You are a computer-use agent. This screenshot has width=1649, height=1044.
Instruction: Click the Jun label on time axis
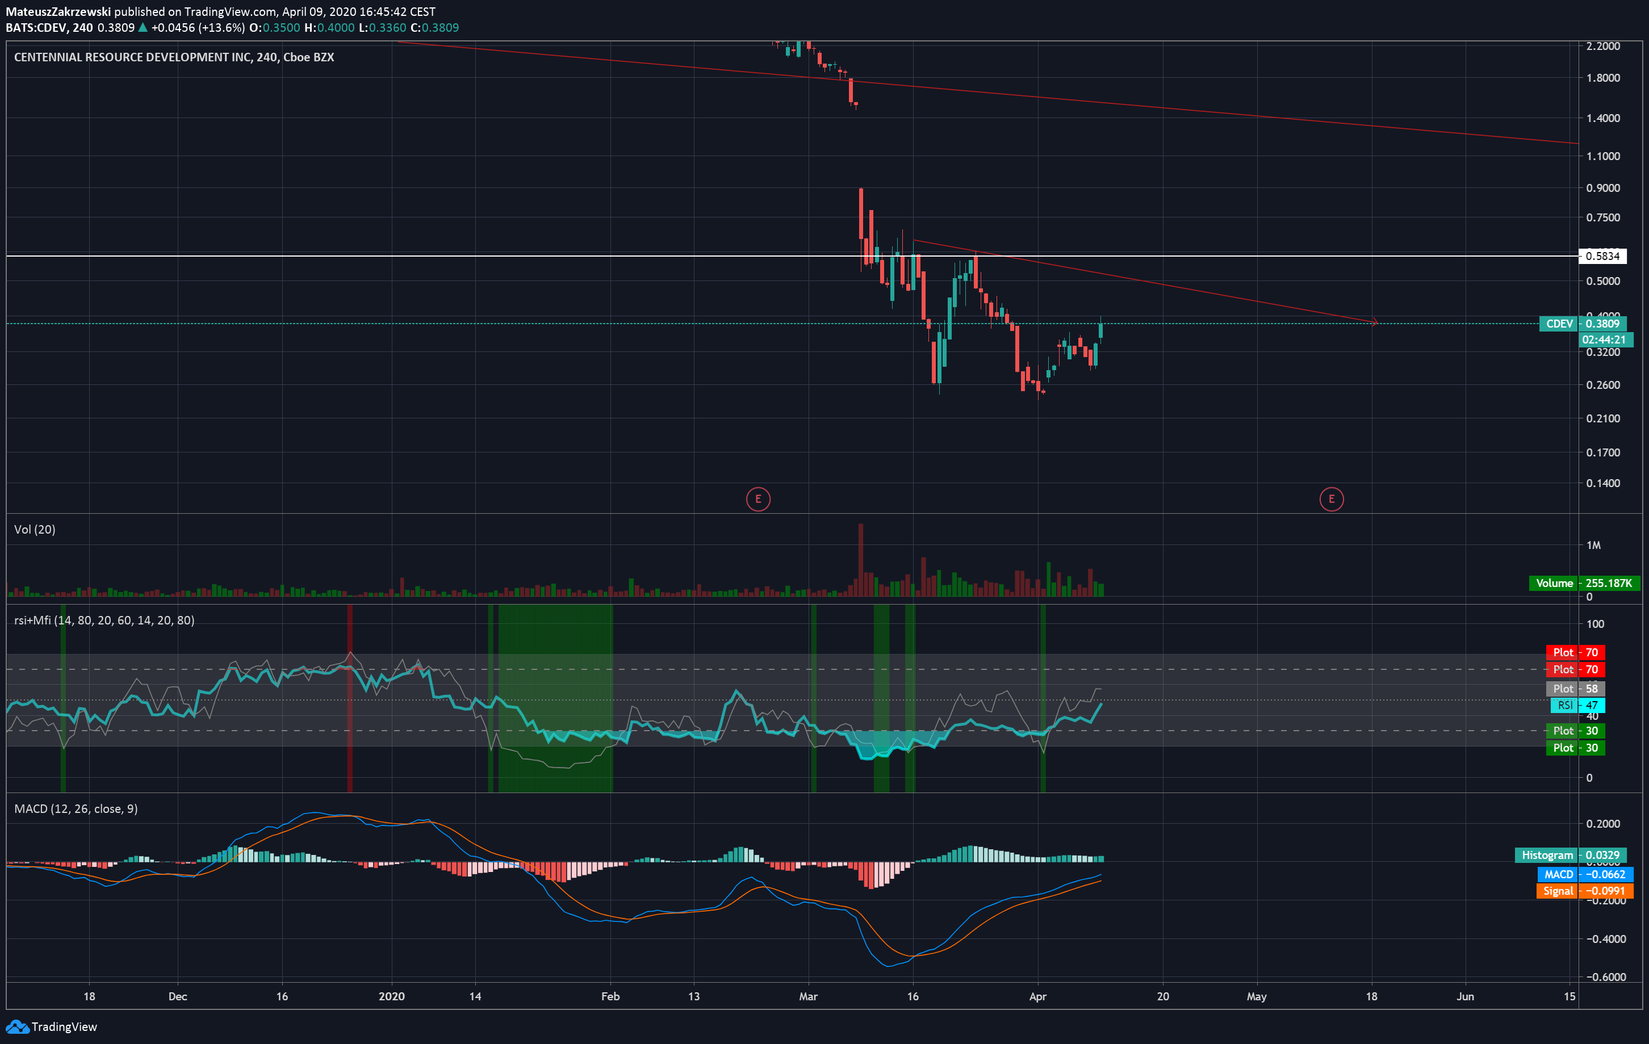1465,996
